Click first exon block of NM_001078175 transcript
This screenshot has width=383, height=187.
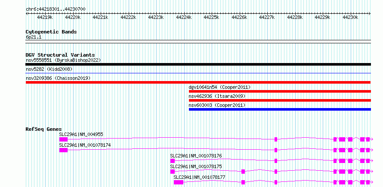tap(173, 172)
